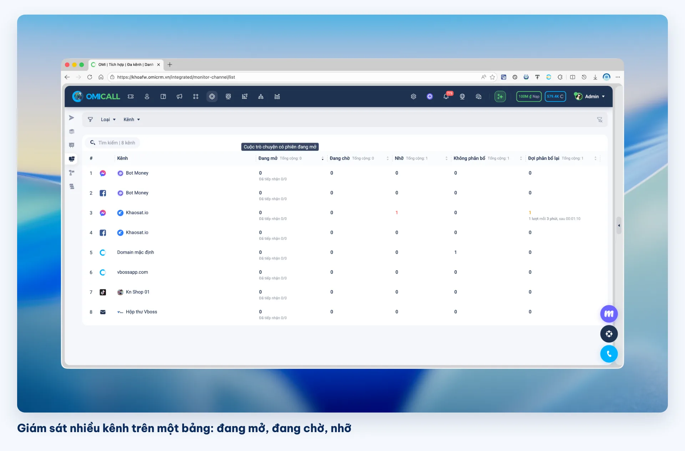Switch to the OMI browser tab

pyautogui.click(x=126, y=65)
